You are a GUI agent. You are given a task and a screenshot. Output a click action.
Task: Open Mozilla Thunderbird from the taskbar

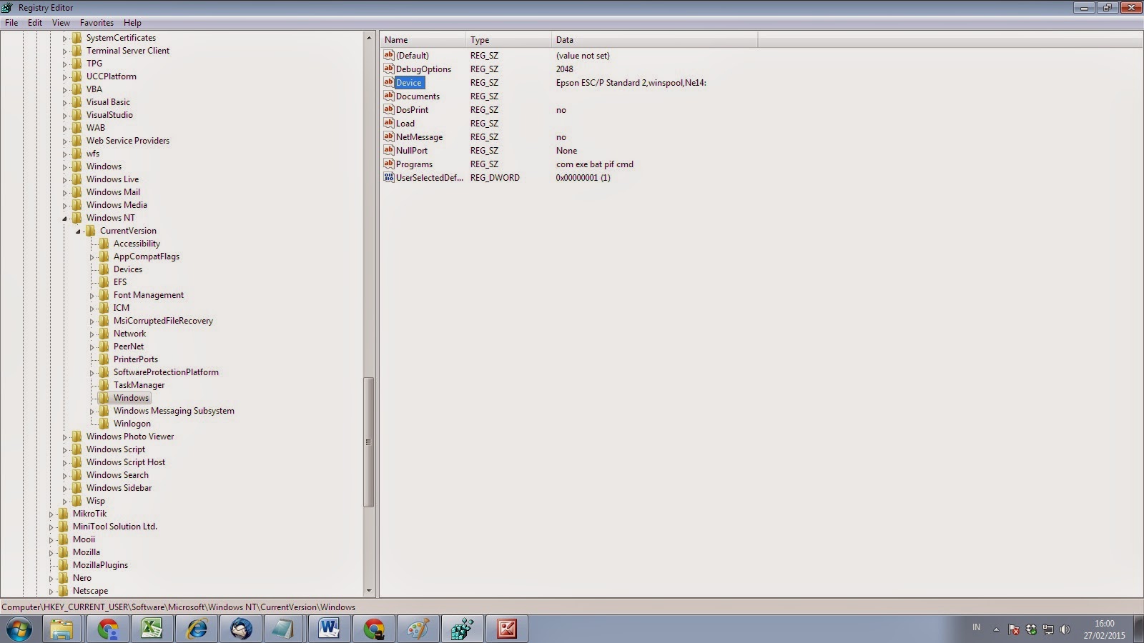241,629
